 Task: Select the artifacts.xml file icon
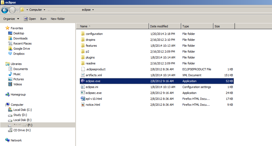coord(83,75)
